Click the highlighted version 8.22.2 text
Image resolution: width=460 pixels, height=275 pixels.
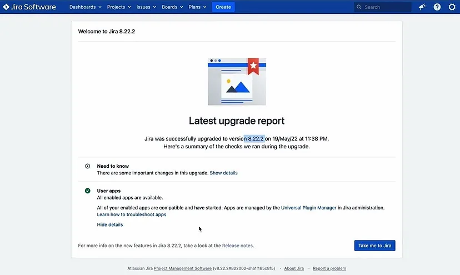[x=254, y=138]
